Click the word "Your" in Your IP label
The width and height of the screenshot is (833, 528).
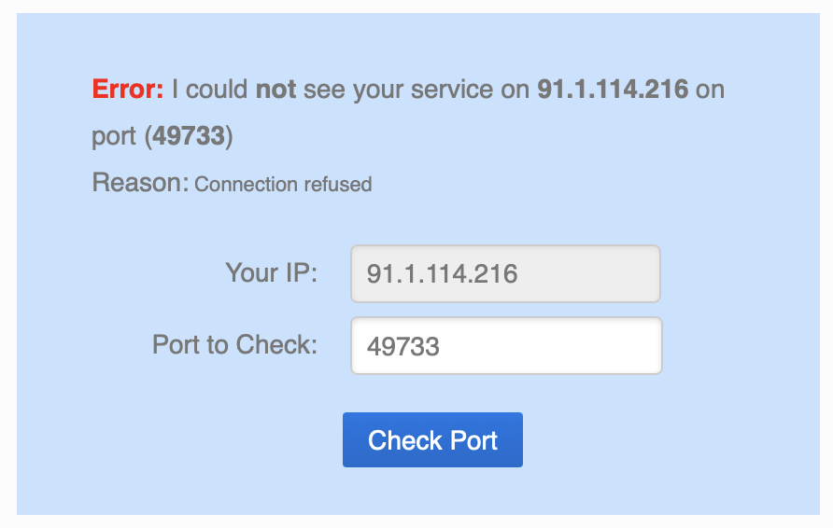250,273
